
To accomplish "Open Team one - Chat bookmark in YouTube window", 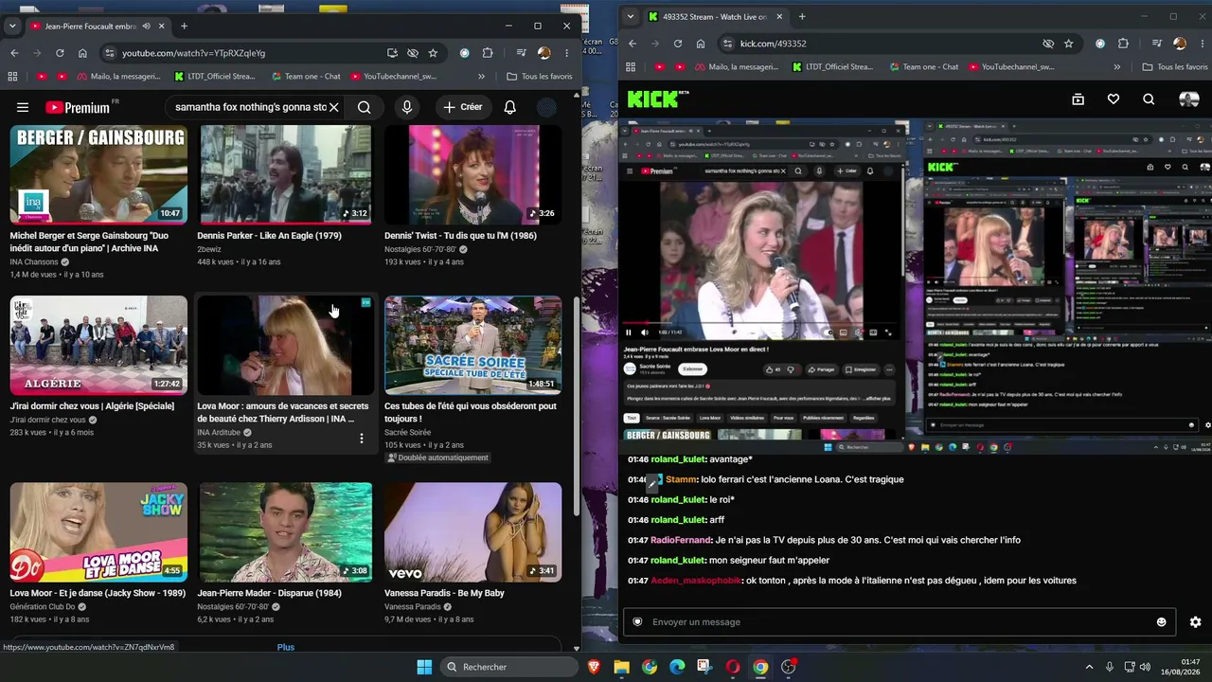I will (306, 77).
